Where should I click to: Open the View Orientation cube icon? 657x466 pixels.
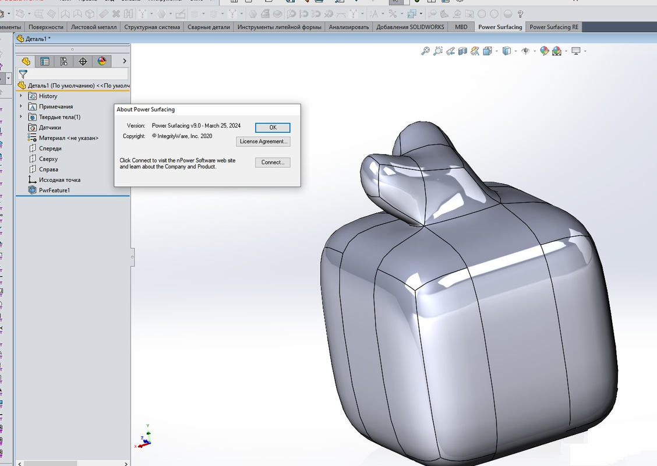(488, 51)
